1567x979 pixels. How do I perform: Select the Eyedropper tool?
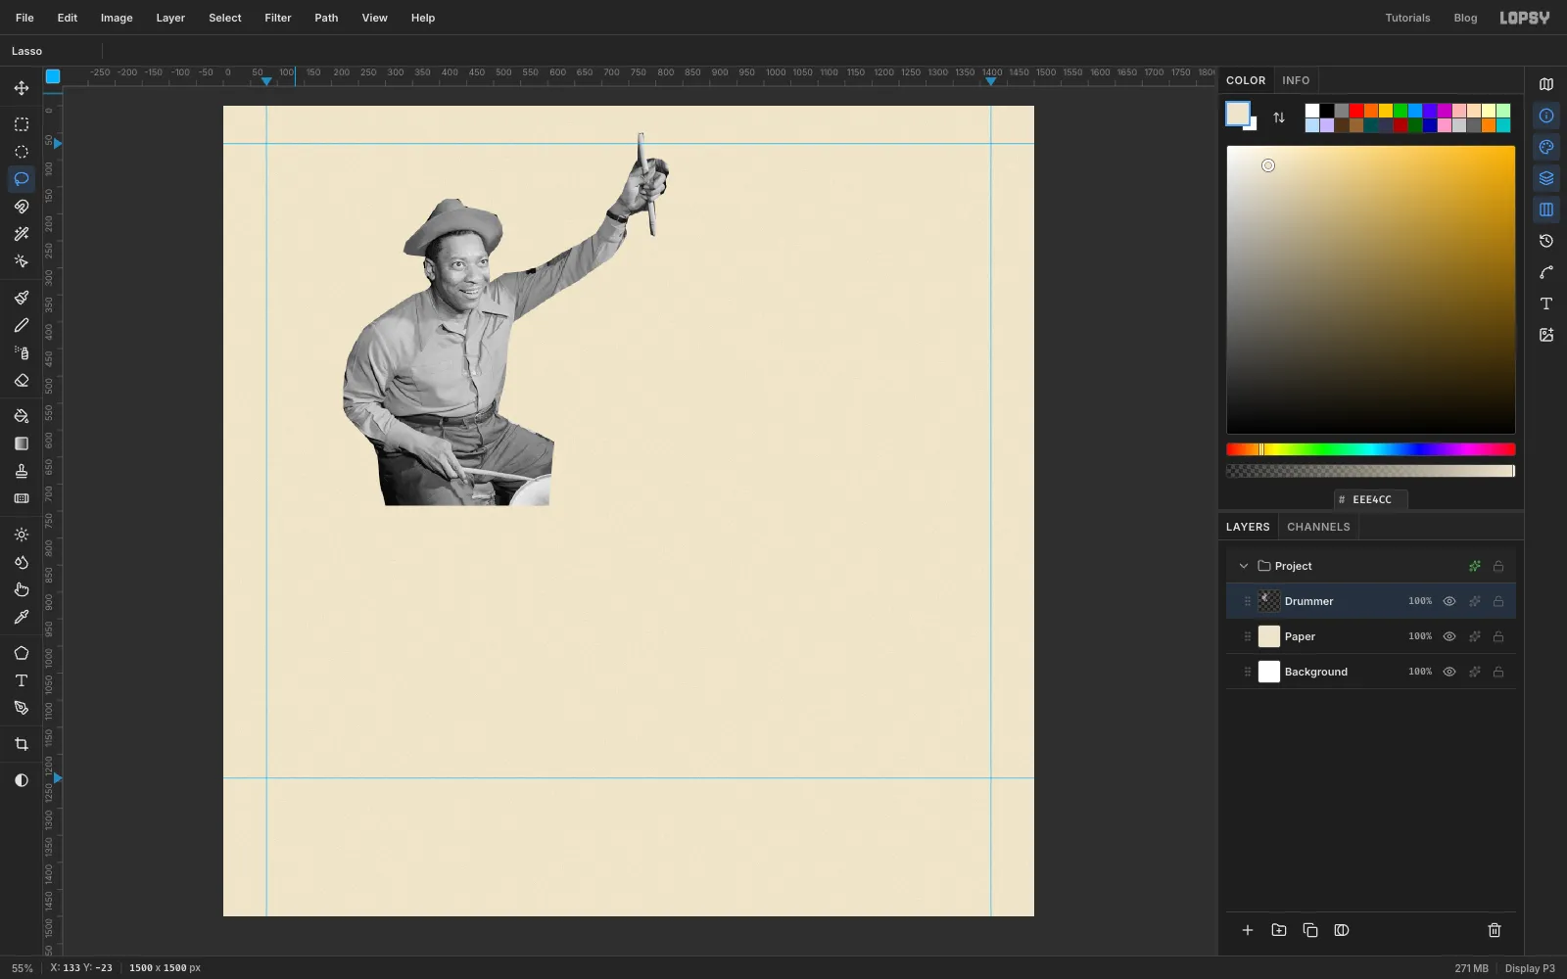[22, 617]
